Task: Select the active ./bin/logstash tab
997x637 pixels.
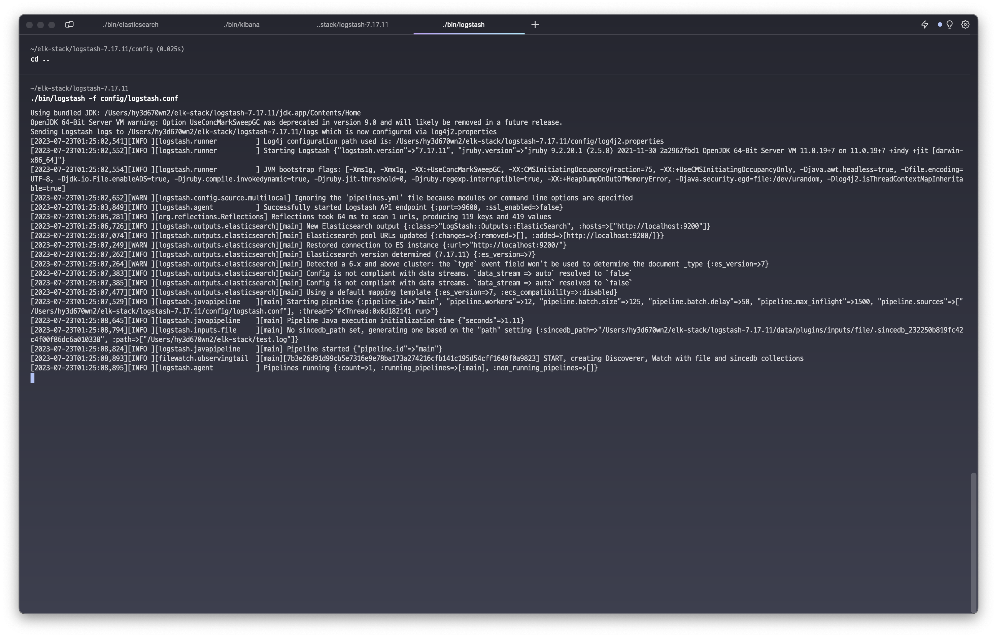Action: pyautogui.click(x=463, y=24)
